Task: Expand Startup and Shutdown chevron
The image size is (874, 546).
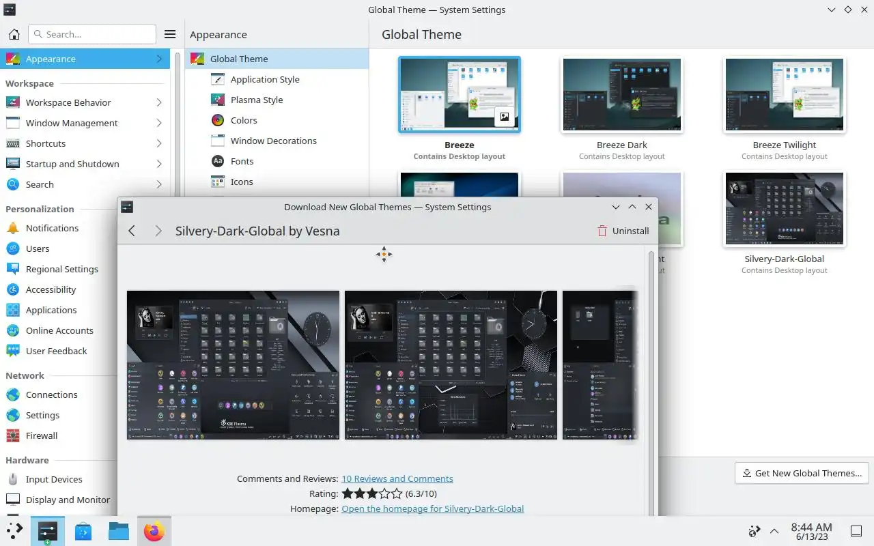Action: [159, 164]
